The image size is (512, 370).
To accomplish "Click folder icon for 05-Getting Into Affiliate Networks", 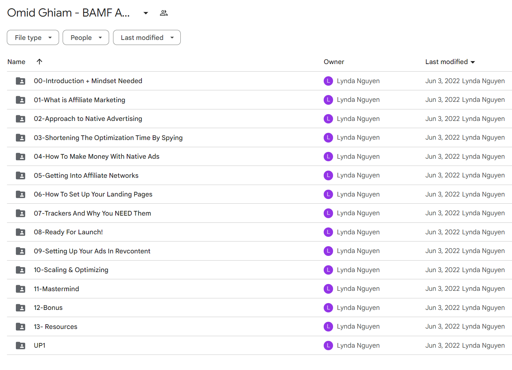I will (21, 176).
